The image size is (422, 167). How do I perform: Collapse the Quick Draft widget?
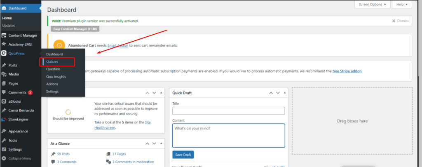pos(285,93)
